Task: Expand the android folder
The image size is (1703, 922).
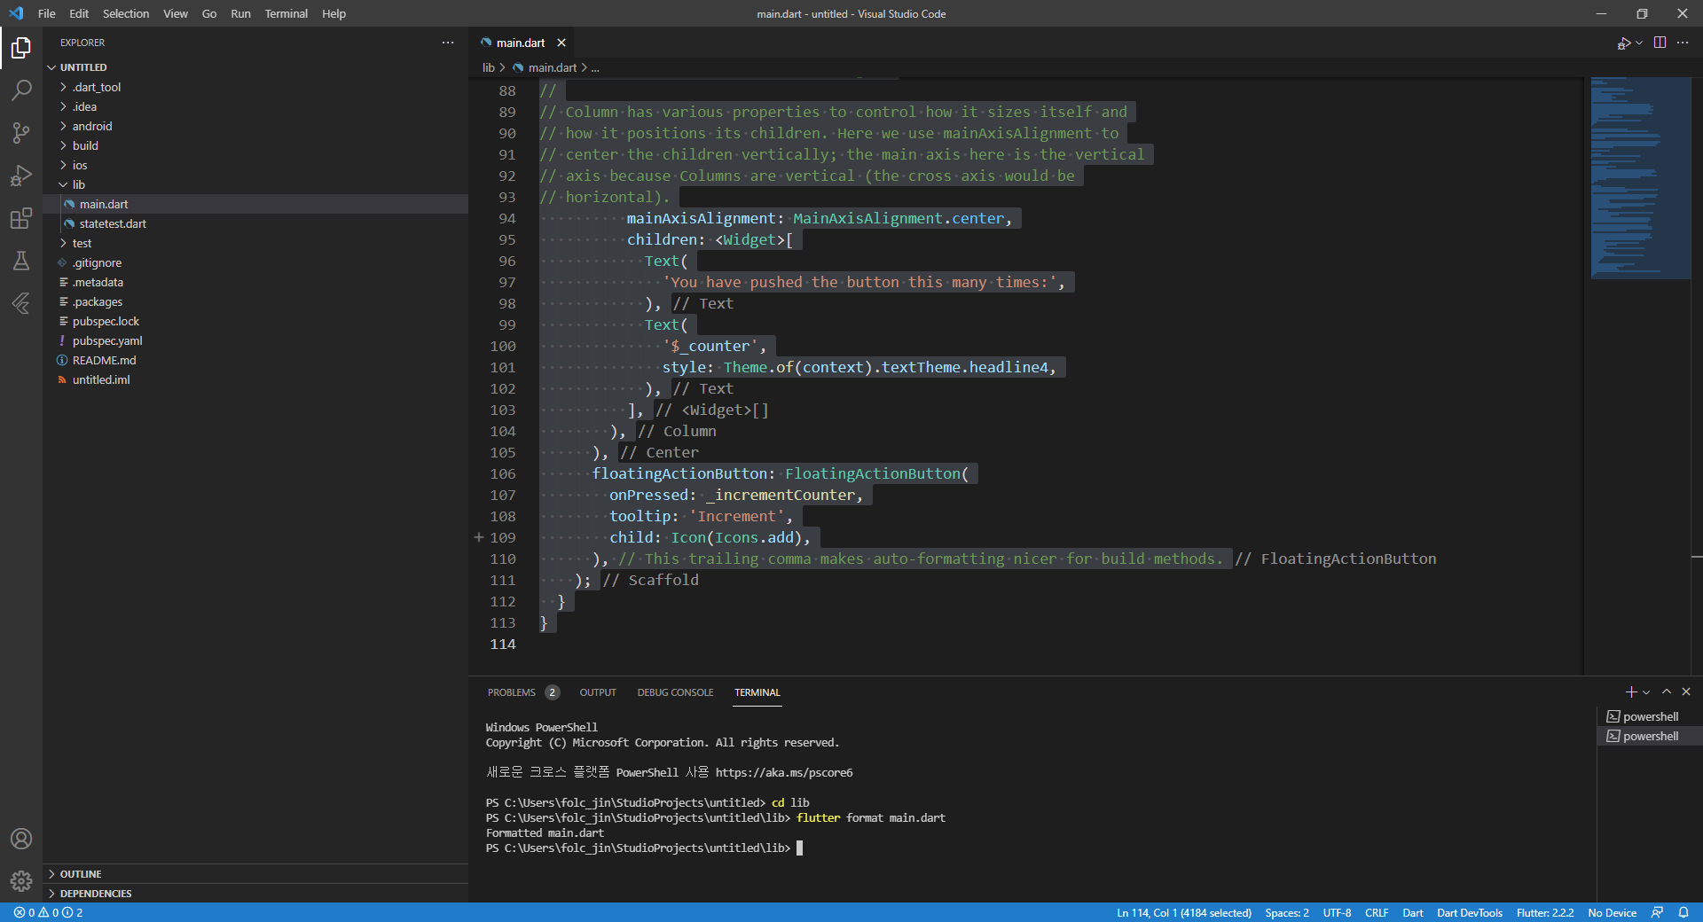Action: pyautogui.click(x=92, y=126)
